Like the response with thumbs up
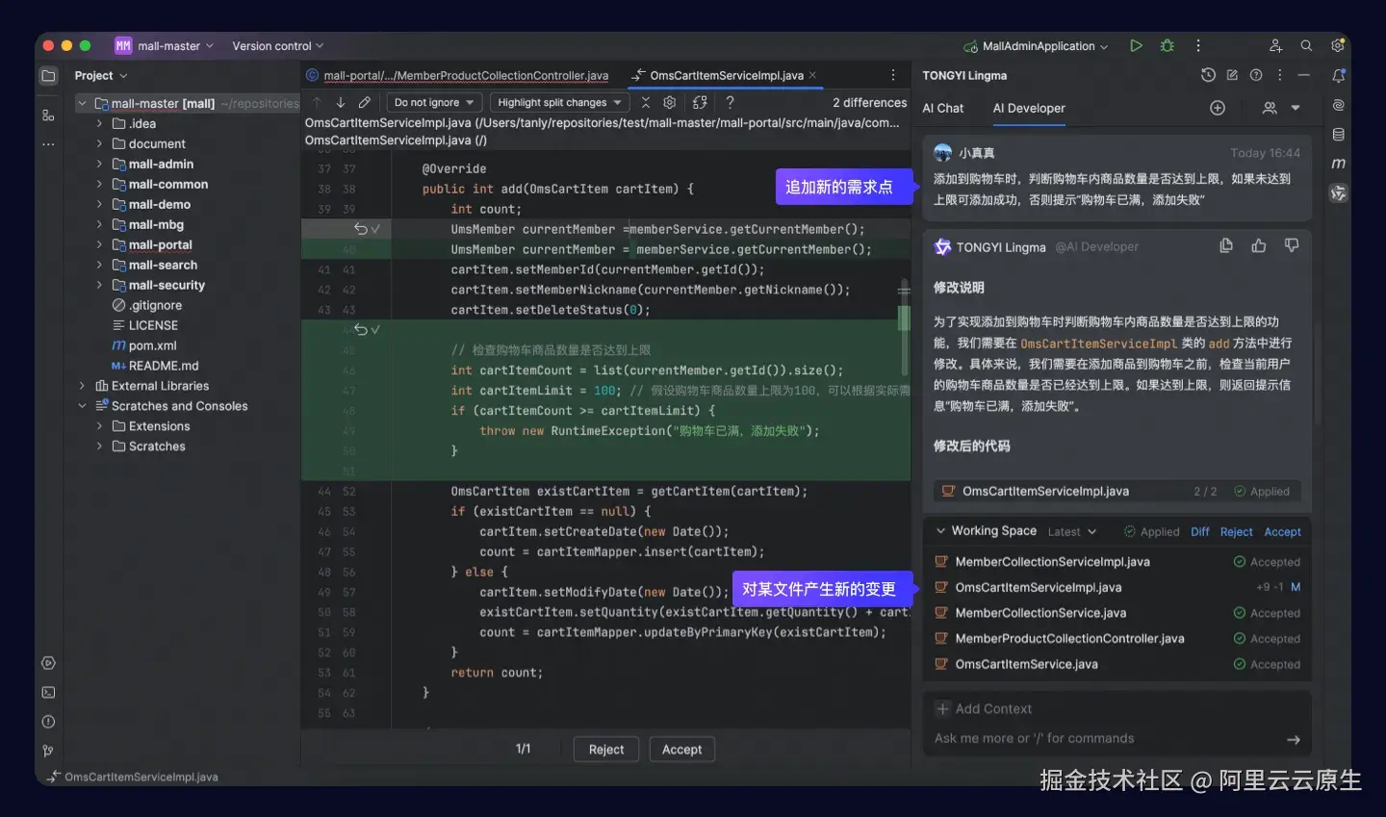This screenshot has width=1386, height=817. pos(1259,245)
